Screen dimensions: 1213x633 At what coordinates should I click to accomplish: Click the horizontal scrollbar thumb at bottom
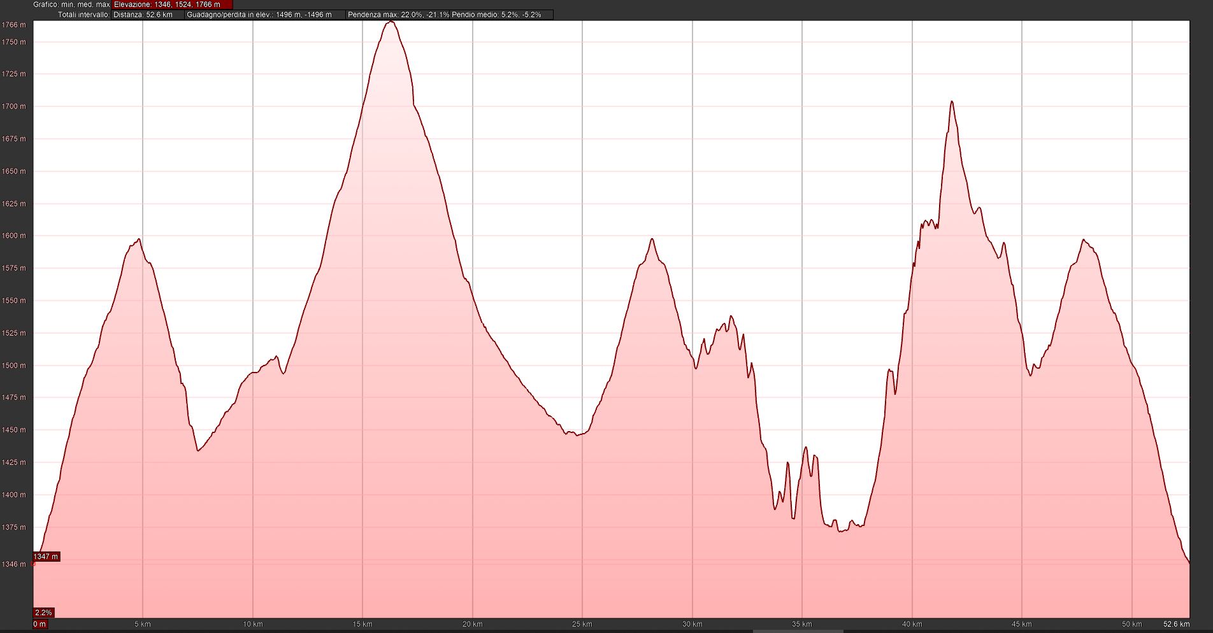point(798,631)
